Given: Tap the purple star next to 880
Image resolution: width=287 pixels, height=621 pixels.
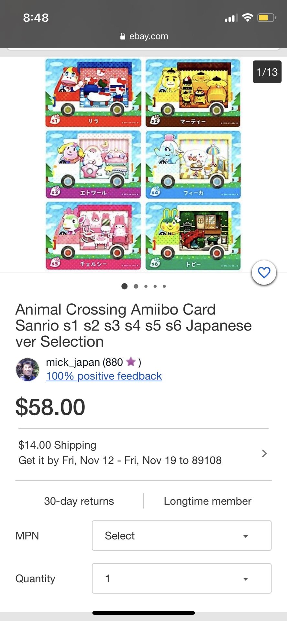Looking at the screenshot, I should click(130, 362).
